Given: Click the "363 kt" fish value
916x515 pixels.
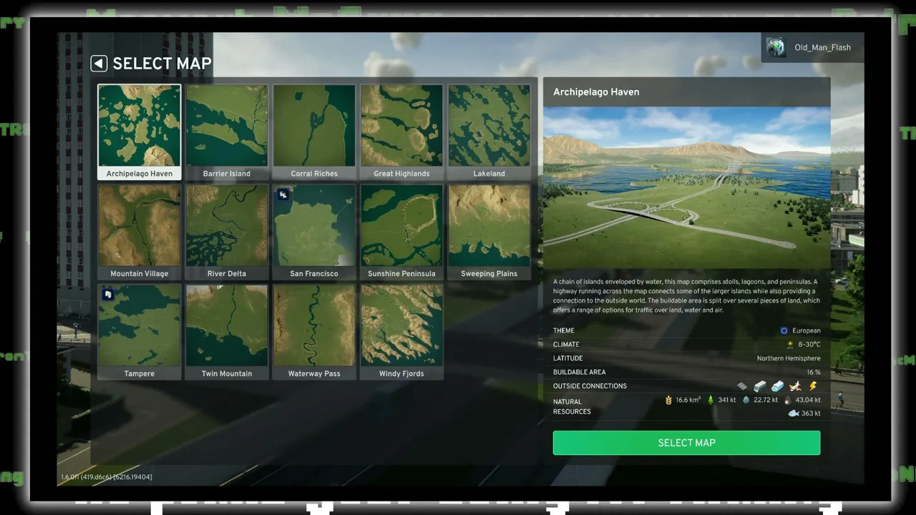Looking at the screenshot, I should tap(812, 413).
